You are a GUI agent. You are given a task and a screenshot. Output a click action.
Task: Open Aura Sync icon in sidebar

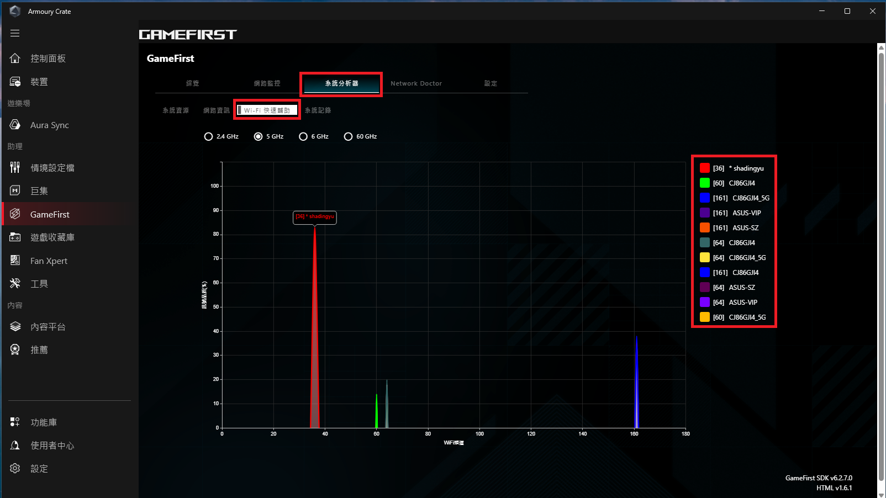(x=15, y=125)
